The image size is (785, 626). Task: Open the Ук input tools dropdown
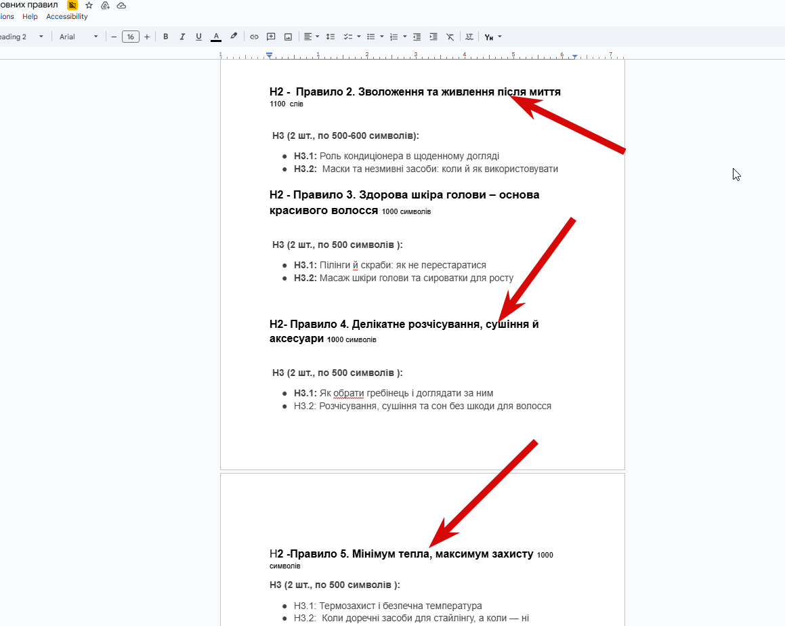click(493, 37)
